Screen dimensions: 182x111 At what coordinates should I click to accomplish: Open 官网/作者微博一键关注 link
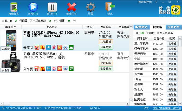(167, 108)
